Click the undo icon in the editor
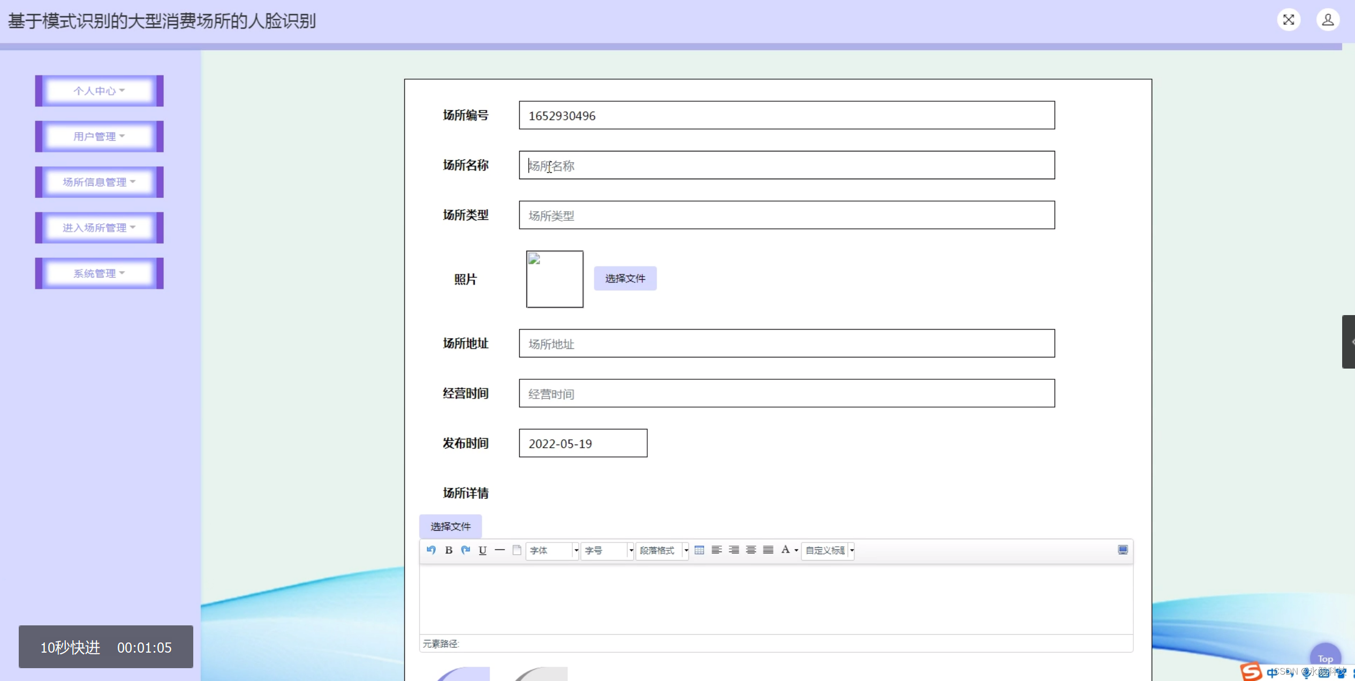 coord(431,550)
